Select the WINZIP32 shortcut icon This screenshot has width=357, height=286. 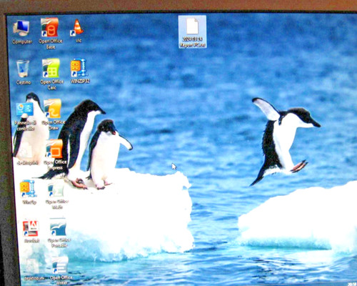tap(80, 71)
